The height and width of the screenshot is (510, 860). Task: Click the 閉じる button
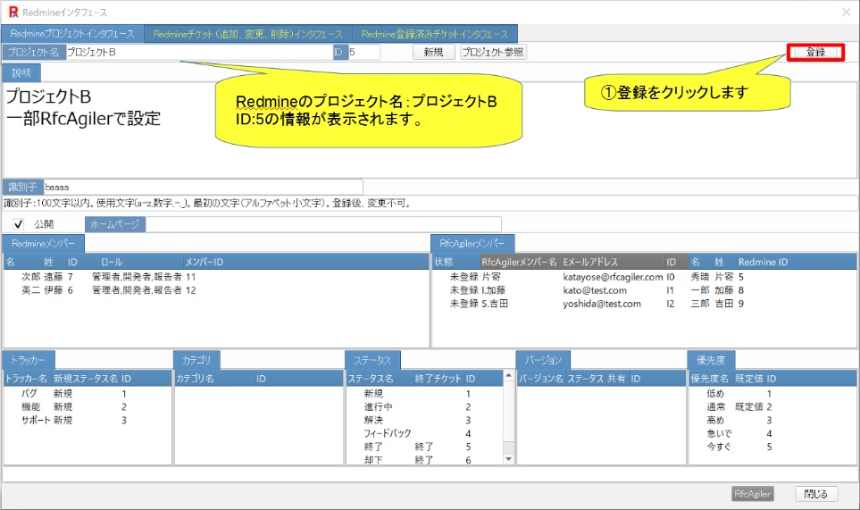(x=815, y=494)
